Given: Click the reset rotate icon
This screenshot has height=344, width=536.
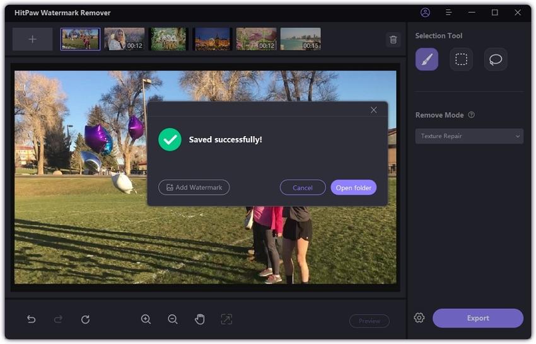Looking at the screenshot, I should click(x=86, y=319).
